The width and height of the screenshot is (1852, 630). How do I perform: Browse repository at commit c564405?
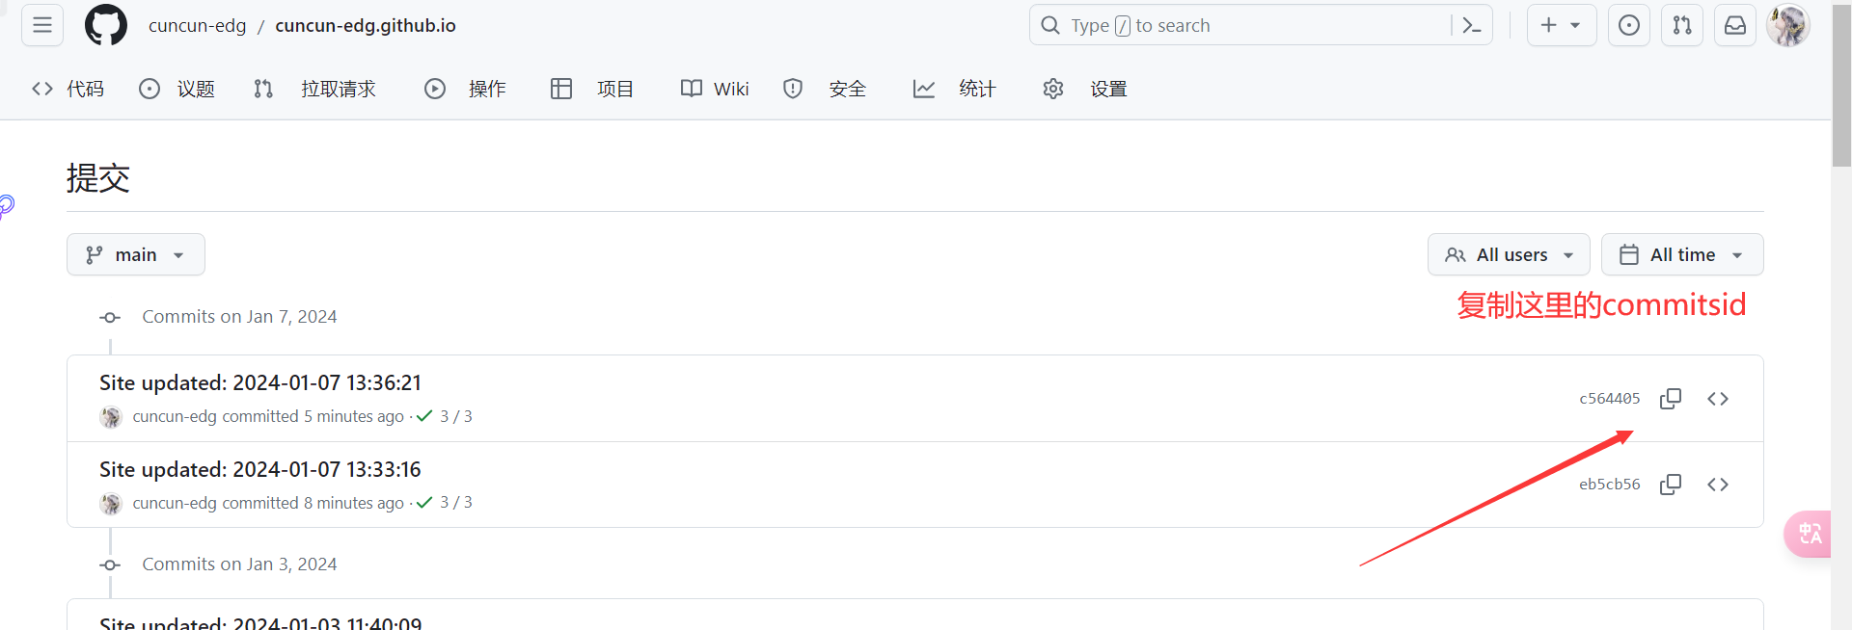(1717, 399)
